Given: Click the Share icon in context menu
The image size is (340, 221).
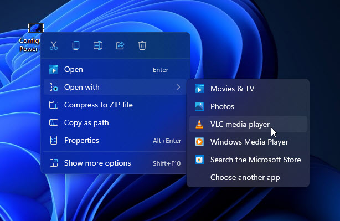Looking at the screenshot, I should (x=120, y=45).
